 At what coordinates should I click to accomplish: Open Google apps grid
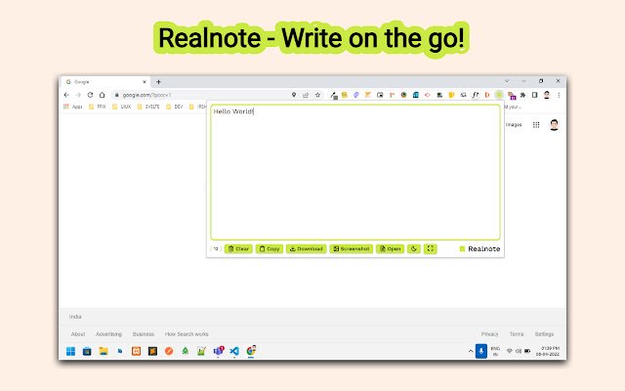(x=536, y=125)
